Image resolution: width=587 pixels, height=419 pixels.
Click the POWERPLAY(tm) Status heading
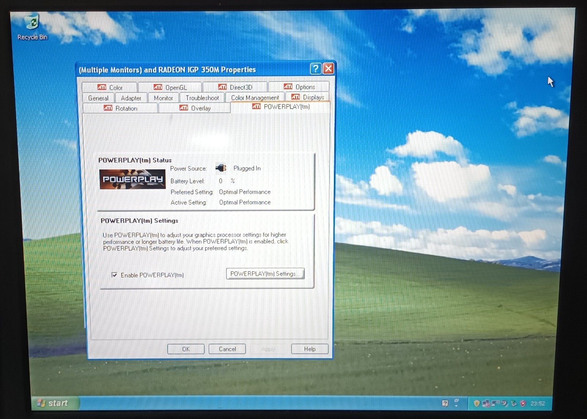coord(135,160)
